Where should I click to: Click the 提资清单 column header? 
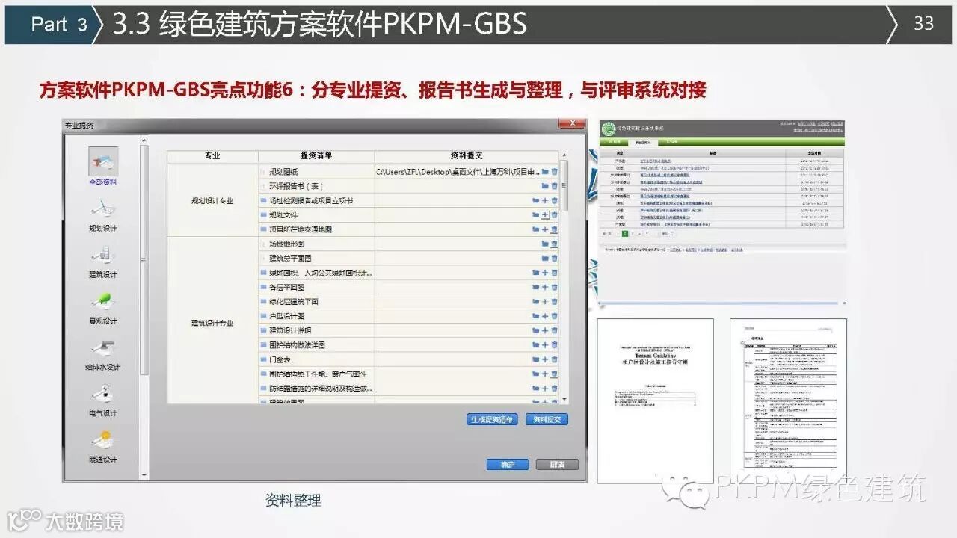pos(316,156)
